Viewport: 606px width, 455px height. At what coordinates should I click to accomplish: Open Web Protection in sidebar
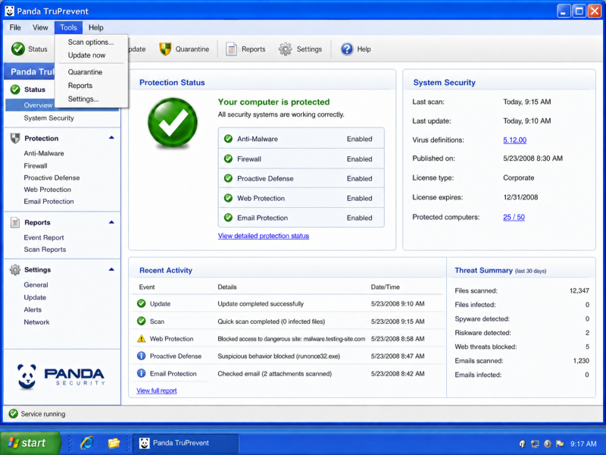(47, 190)
